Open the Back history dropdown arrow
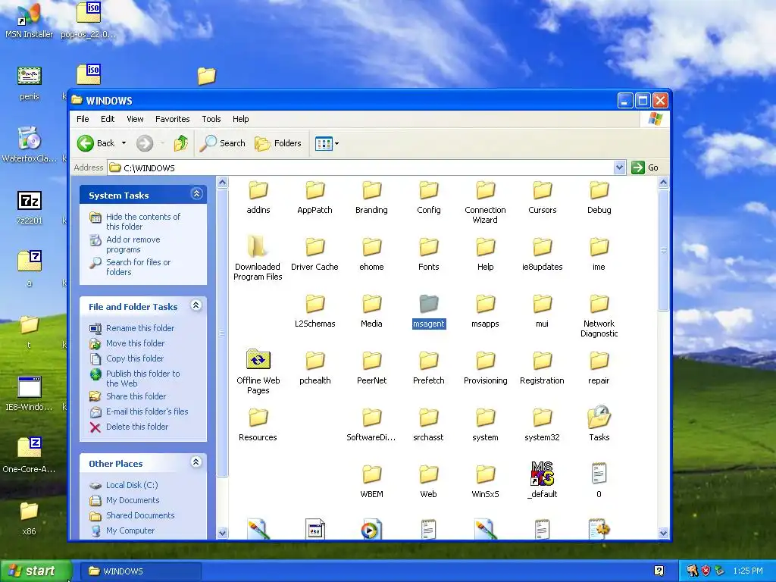The height and width of the screenshot is (582, 776). coord(124,143)
